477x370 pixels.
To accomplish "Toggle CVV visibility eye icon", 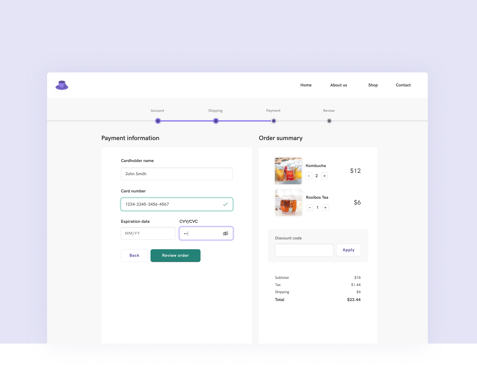I will point(226,233).
